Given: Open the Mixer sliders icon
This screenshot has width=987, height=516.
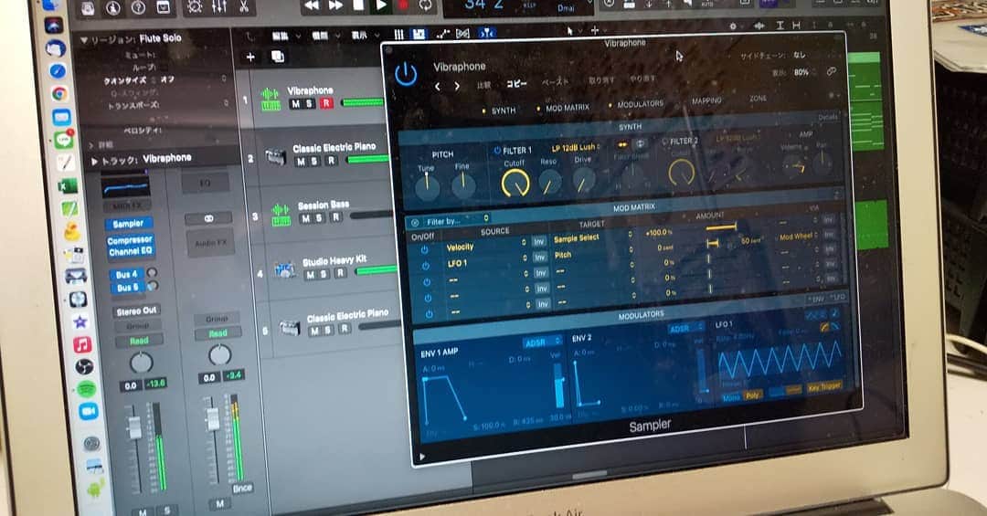Looking at the screenshot, I should coord(219,7).
